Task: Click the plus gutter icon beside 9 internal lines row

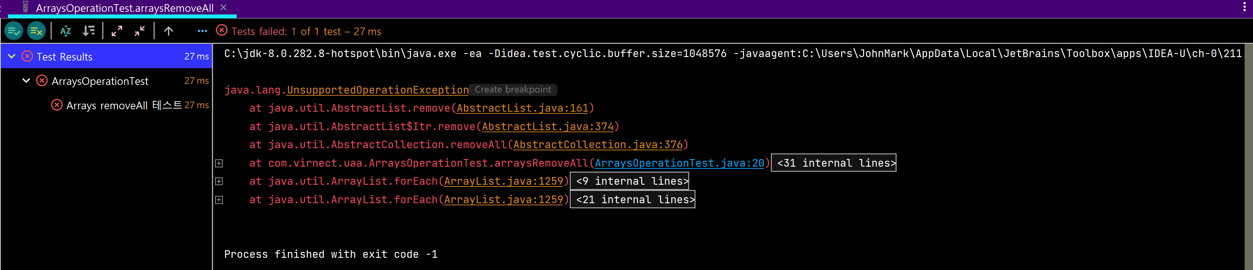Action: tap(219, 181)
